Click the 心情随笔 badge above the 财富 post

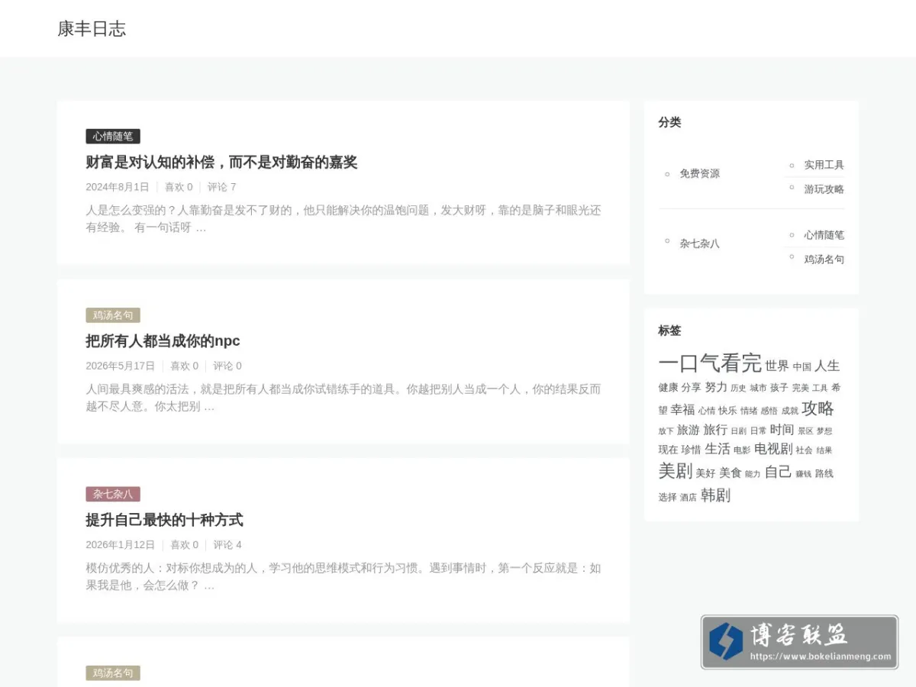(x=113, y=137)
